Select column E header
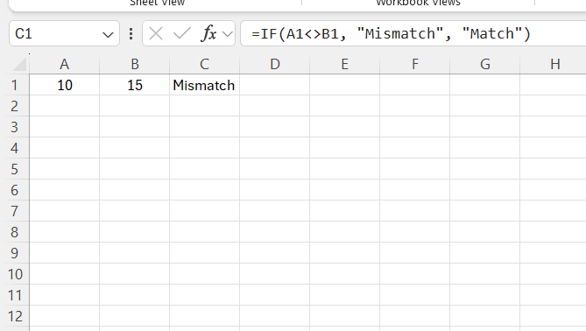586x331 pixels. pyautogui.click(x=344, y=64)
